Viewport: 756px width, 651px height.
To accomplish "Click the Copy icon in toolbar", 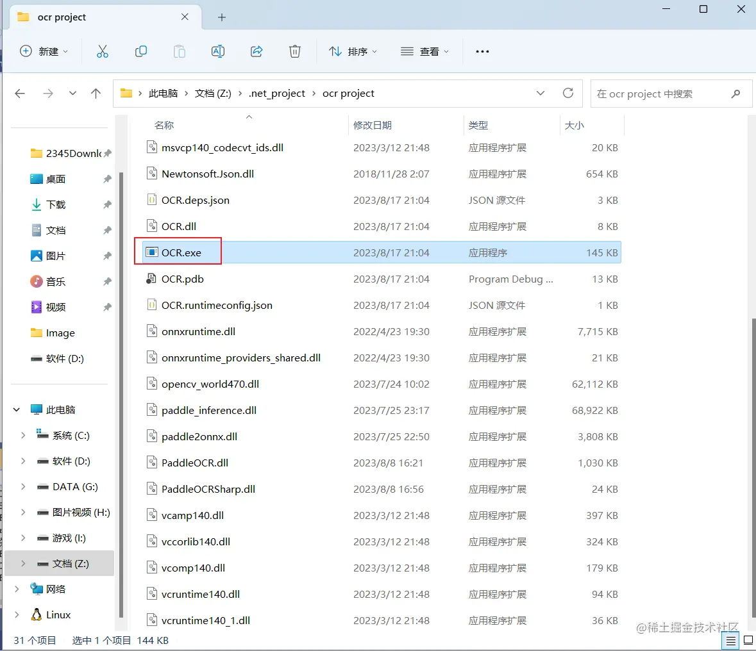I will click(141, 51).
